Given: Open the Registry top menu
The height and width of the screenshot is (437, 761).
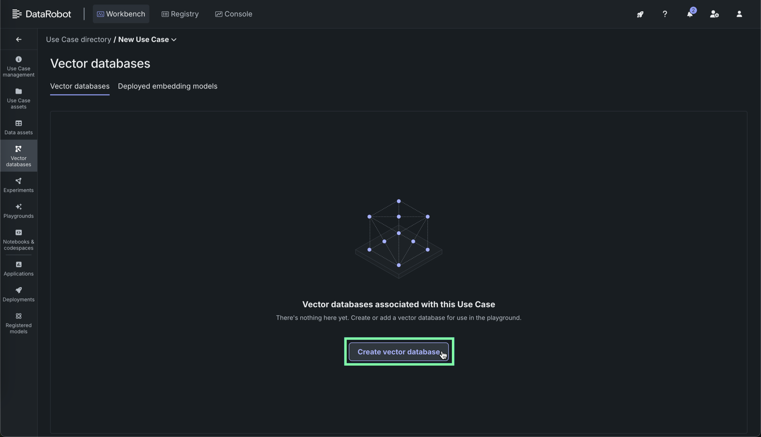Looking at the screenshot, I should coord(180,14).
